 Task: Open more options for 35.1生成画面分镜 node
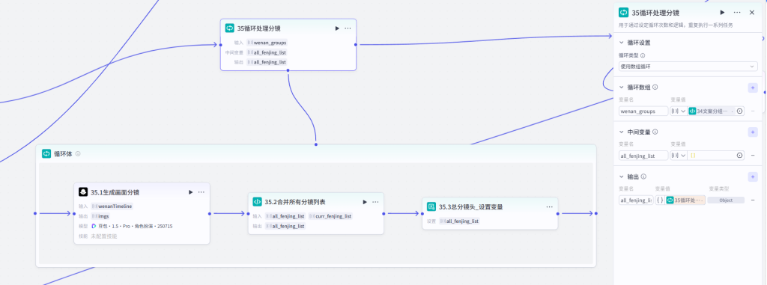(x=201, y=192)
